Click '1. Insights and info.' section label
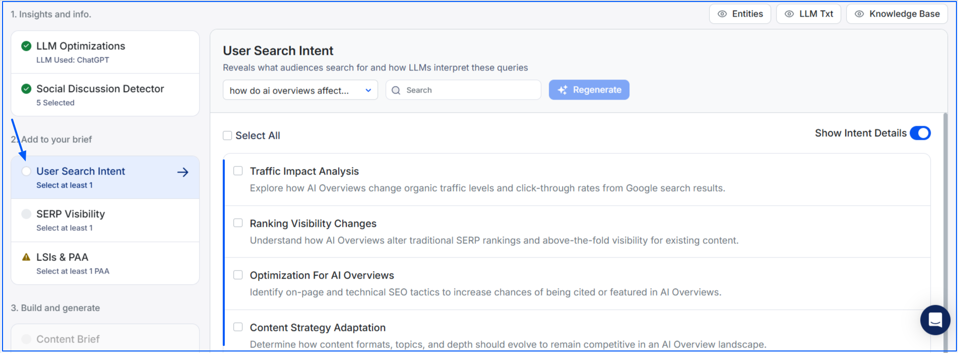 coord(51,14)
